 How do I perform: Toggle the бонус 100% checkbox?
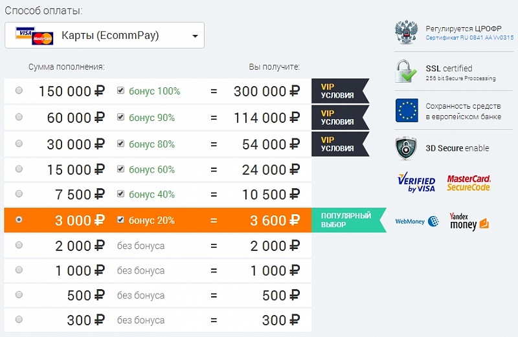[120, 90]
